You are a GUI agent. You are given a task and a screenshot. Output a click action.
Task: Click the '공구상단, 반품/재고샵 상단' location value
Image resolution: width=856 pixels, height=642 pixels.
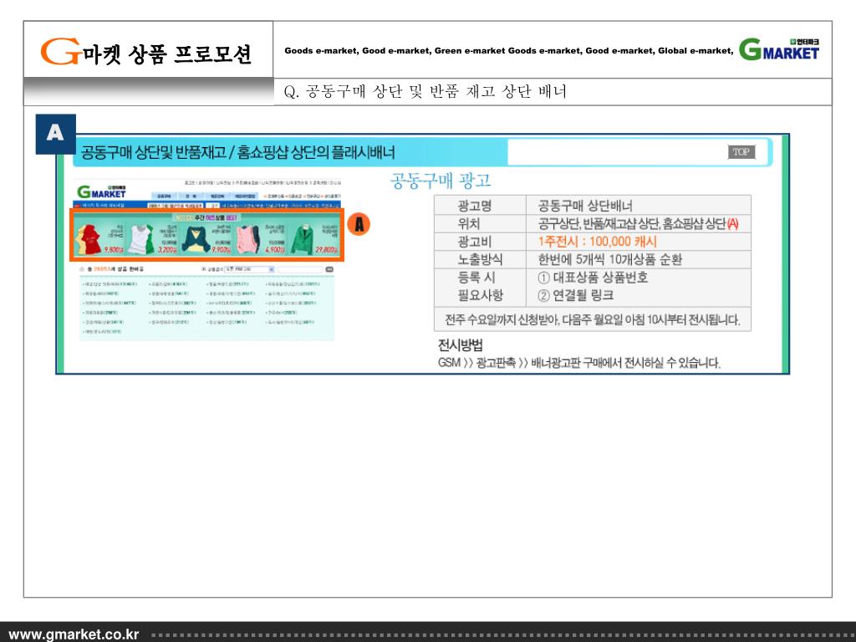pyautogui.click(x=638, y=224)
